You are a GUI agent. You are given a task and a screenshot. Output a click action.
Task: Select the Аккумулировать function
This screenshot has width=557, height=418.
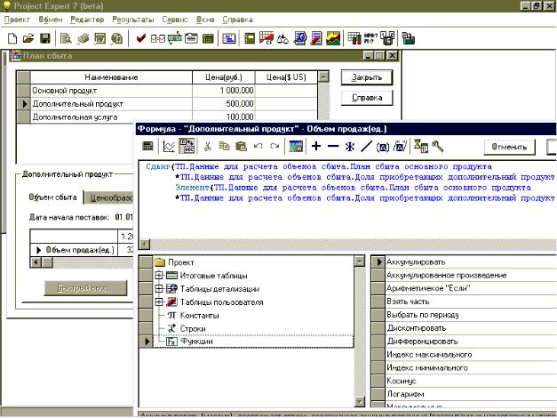point(471,262)
